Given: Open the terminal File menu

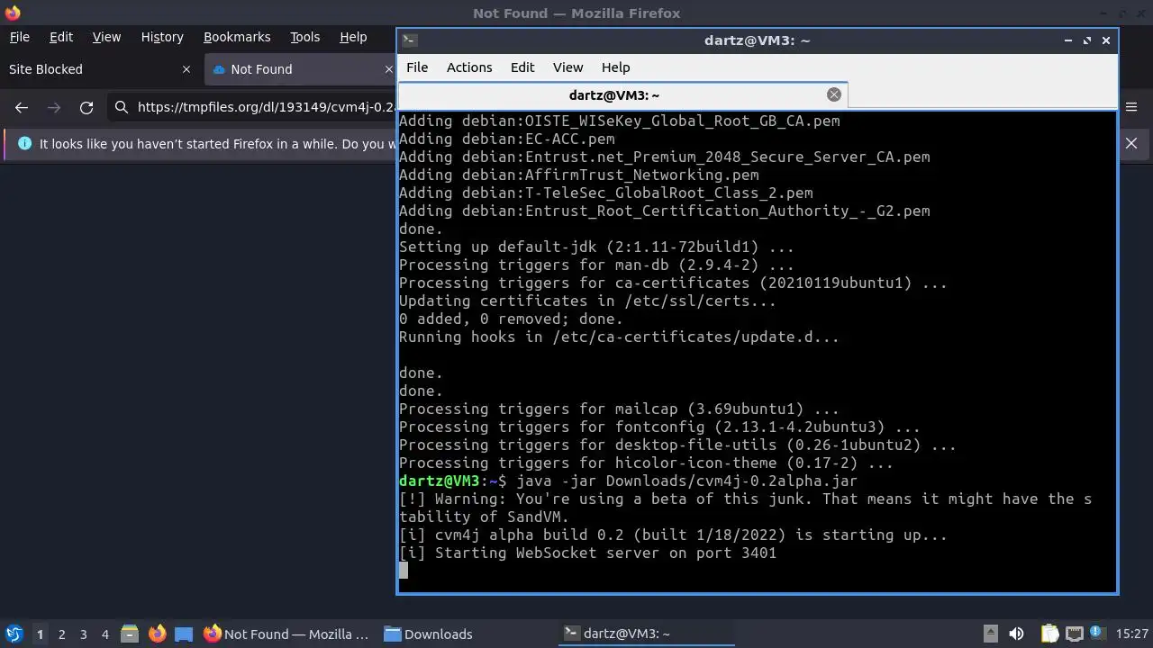Looking at the screenshot, I should click(x=417, y=67).
